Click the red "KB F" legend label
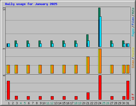Viewport: 136px width, 106px height. click(133, 97)
